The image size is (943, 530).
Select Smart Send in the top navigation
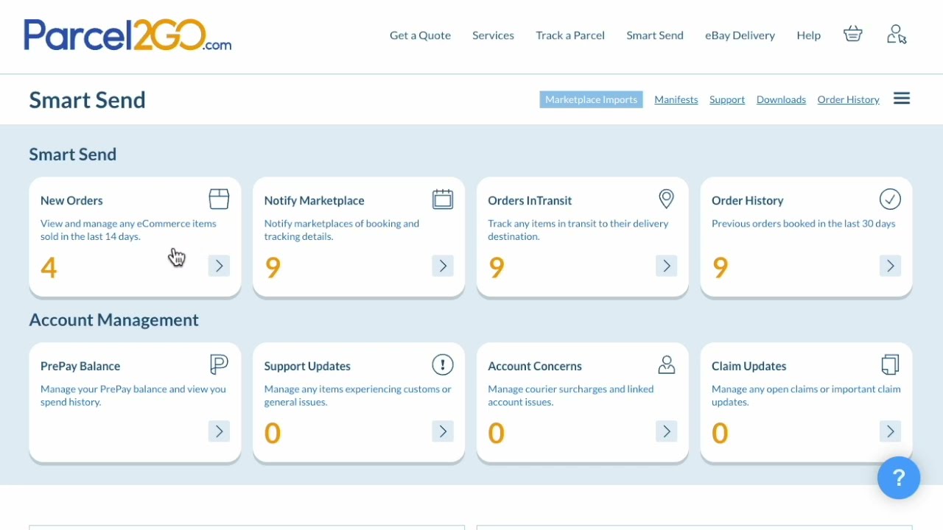tap(655, 35)
